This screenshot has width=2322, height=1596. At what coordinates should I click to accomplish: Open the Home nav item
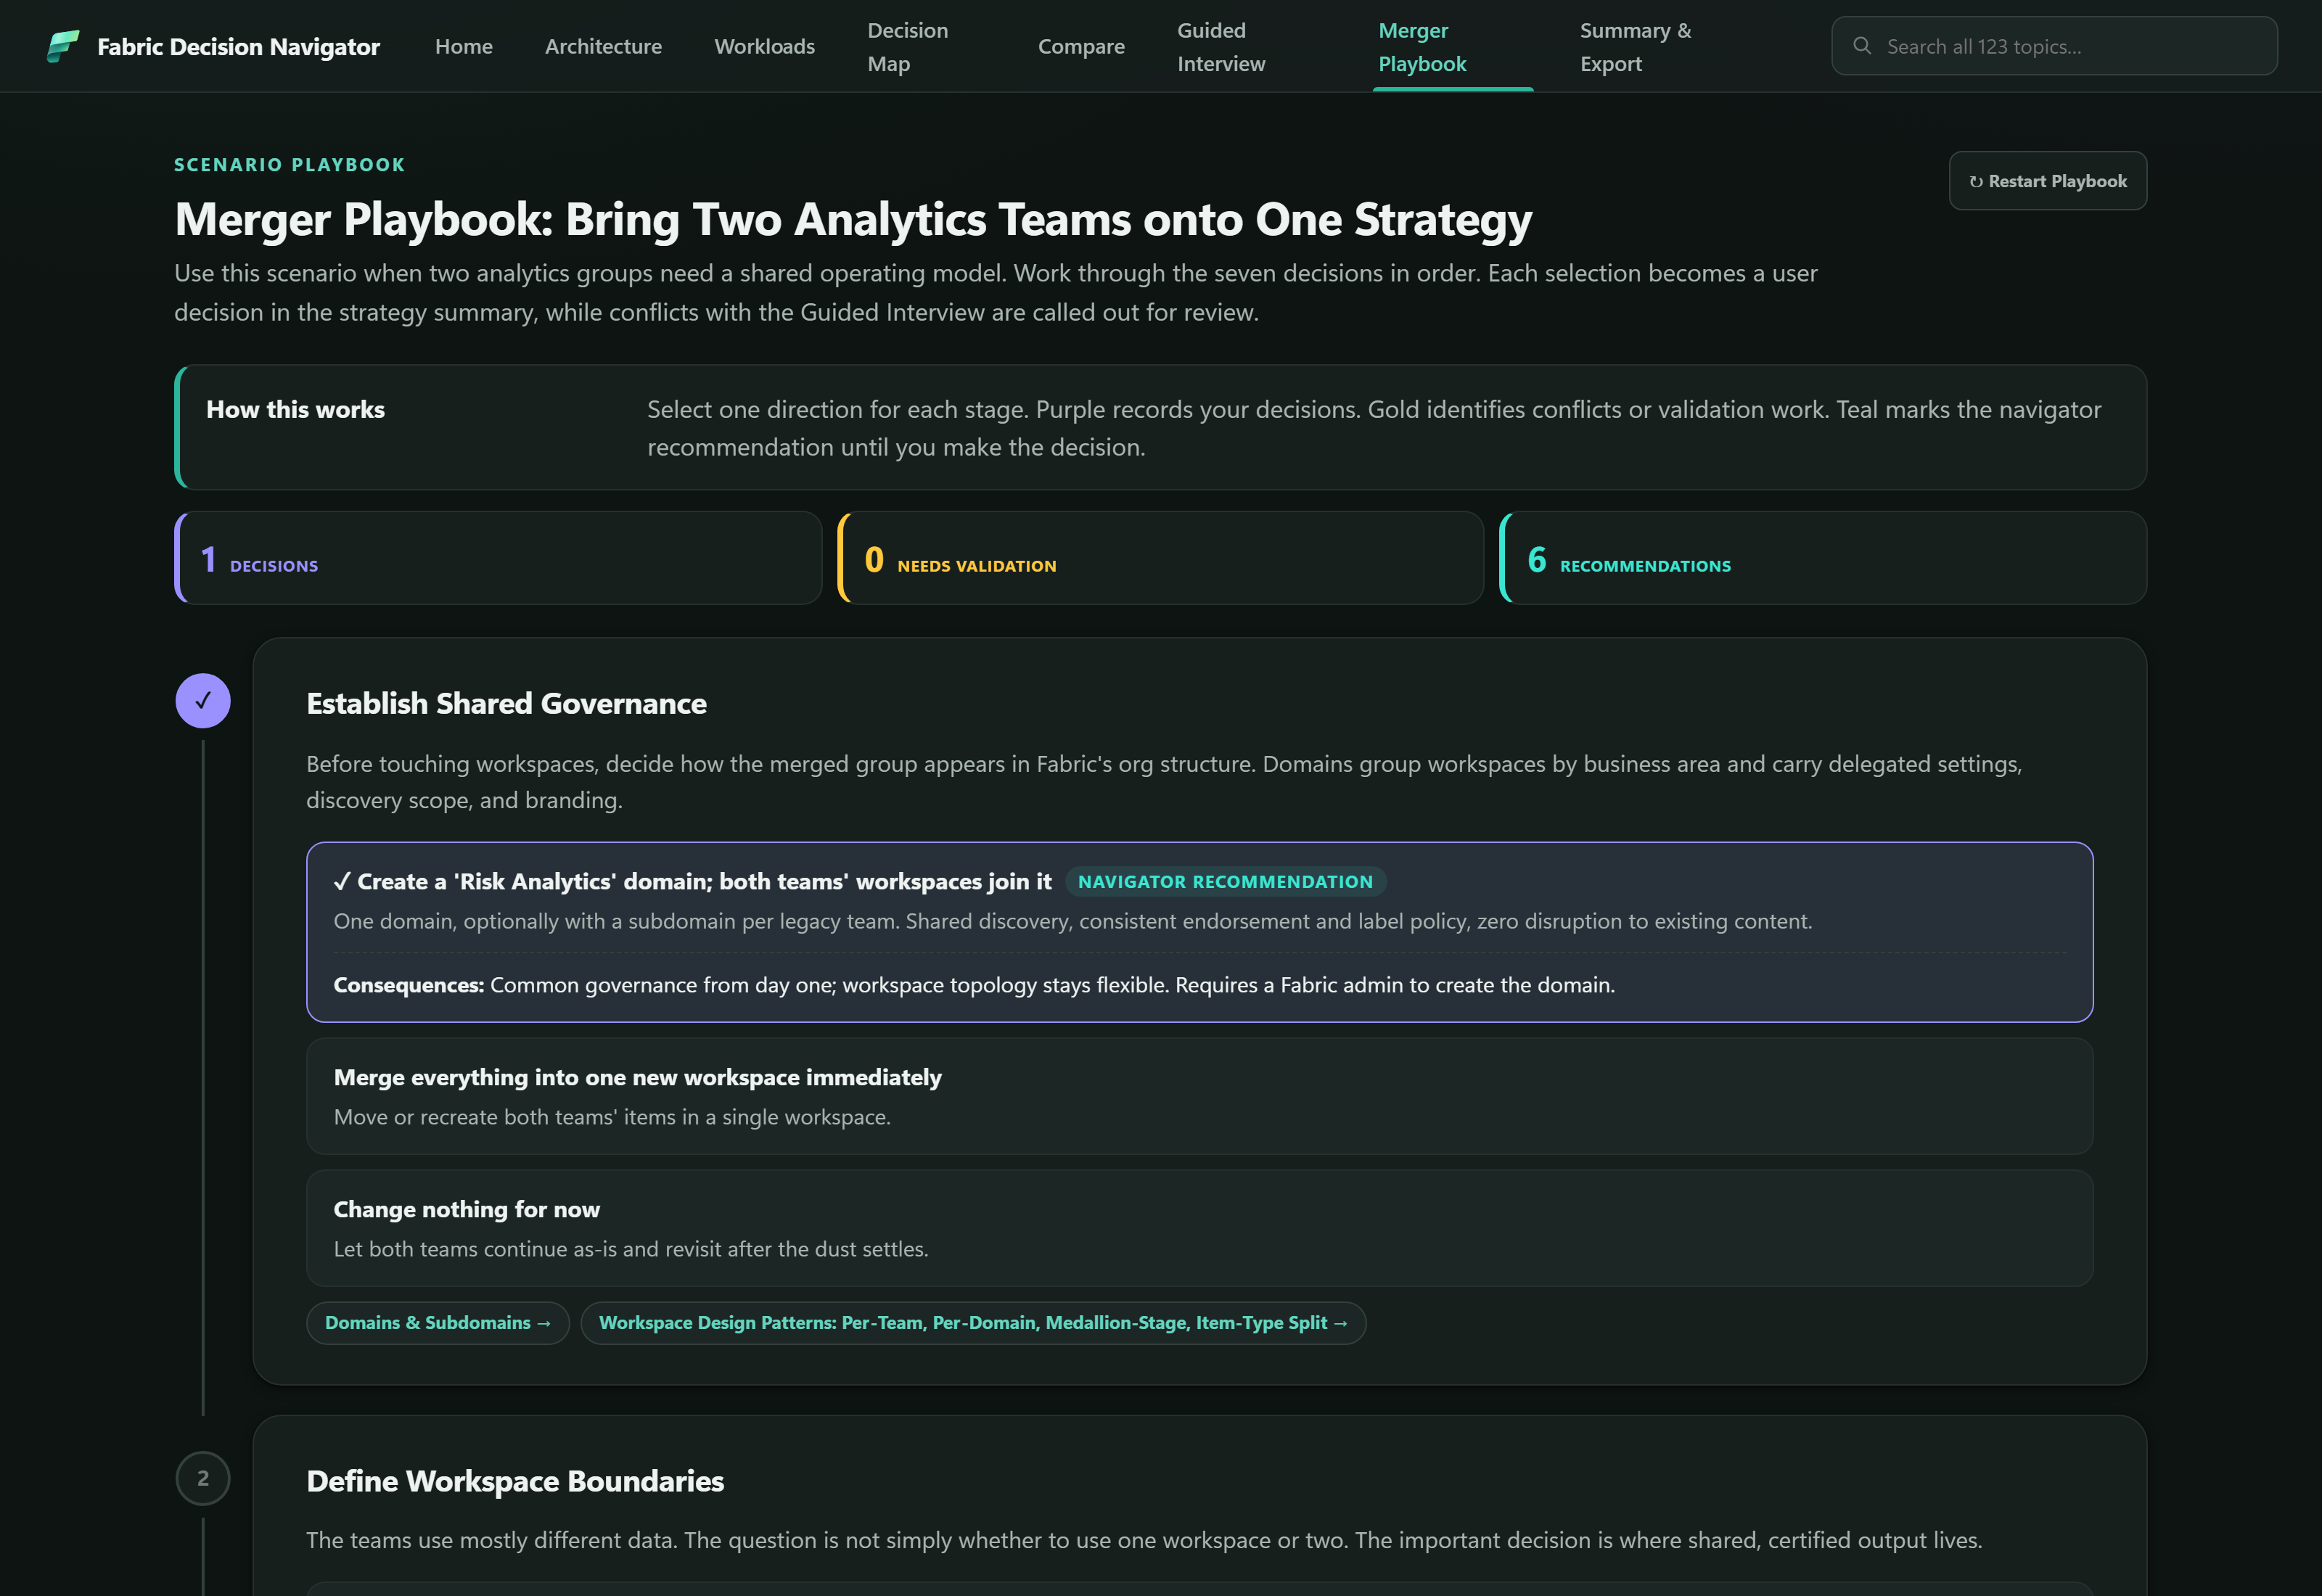(464, 46)
